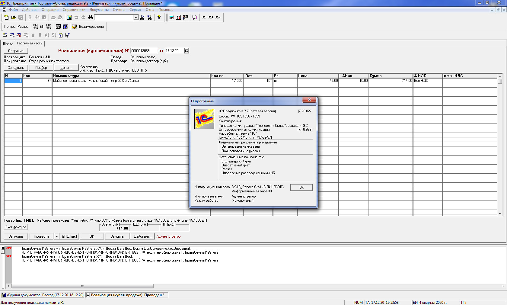Open a file with the Open folder icon
Viewport: 507px width, 305px height.
point(14,18)
